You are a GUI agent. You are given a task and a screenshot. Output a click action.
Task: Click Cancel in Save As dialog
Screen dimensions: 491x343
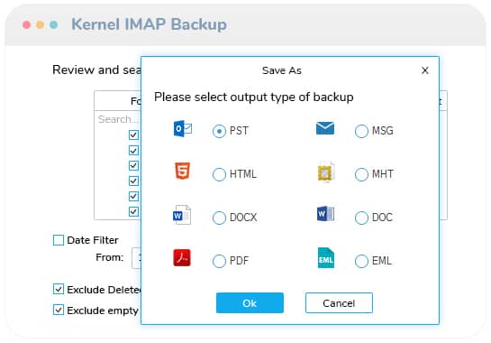(339, 302)
